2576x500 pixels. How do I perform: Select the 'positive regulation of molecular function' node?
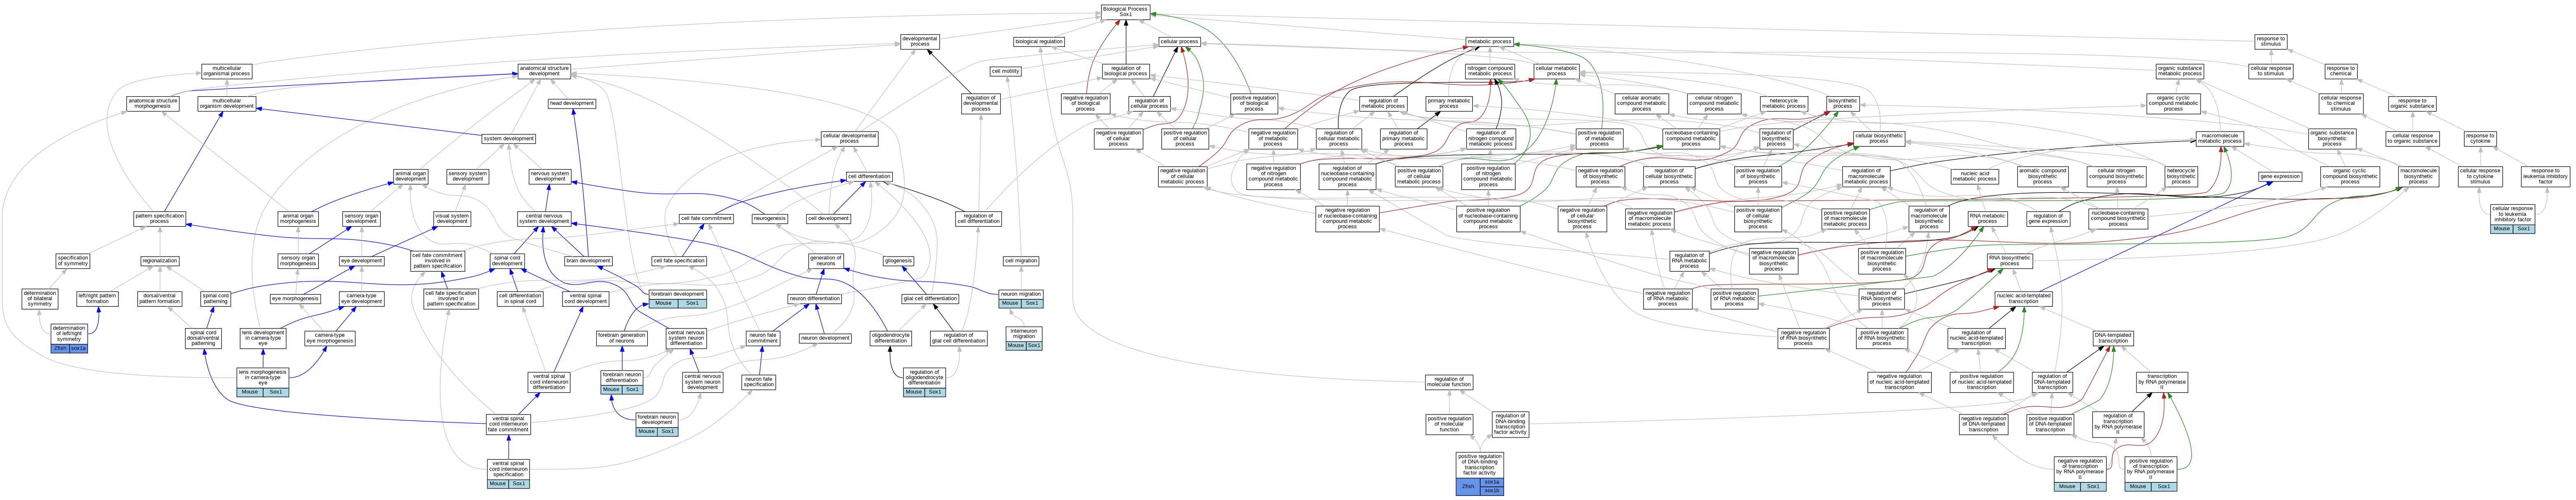pyautogui.click(x=1449, y=424)
